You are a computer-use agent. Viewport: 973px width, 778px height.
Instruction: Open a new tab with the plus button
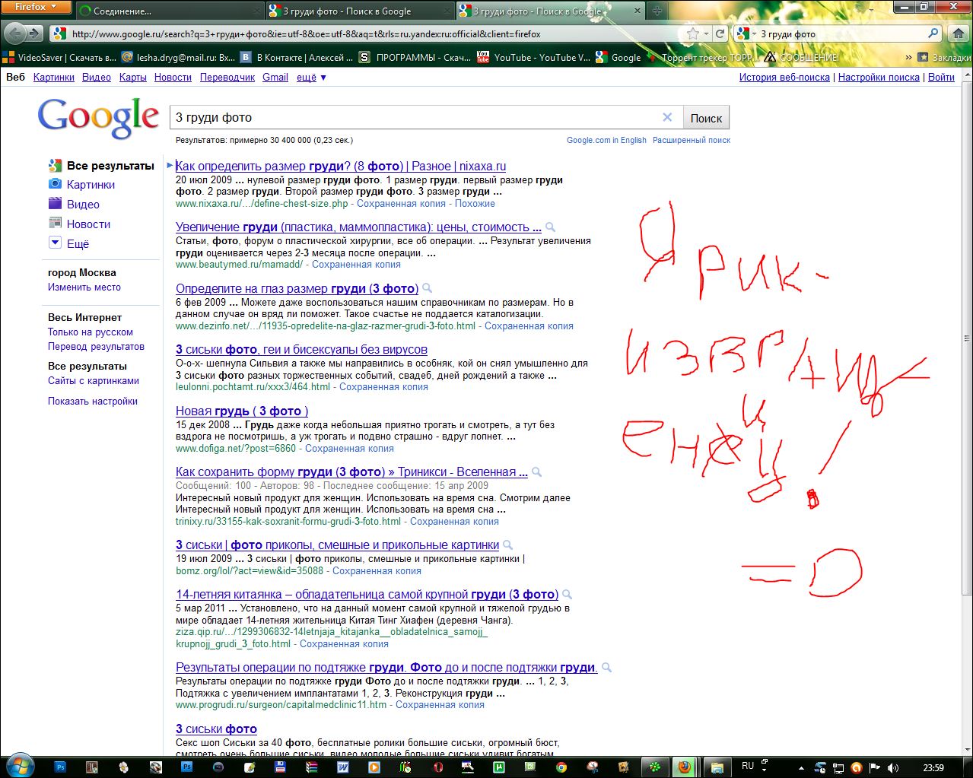[x=657, y=11]
